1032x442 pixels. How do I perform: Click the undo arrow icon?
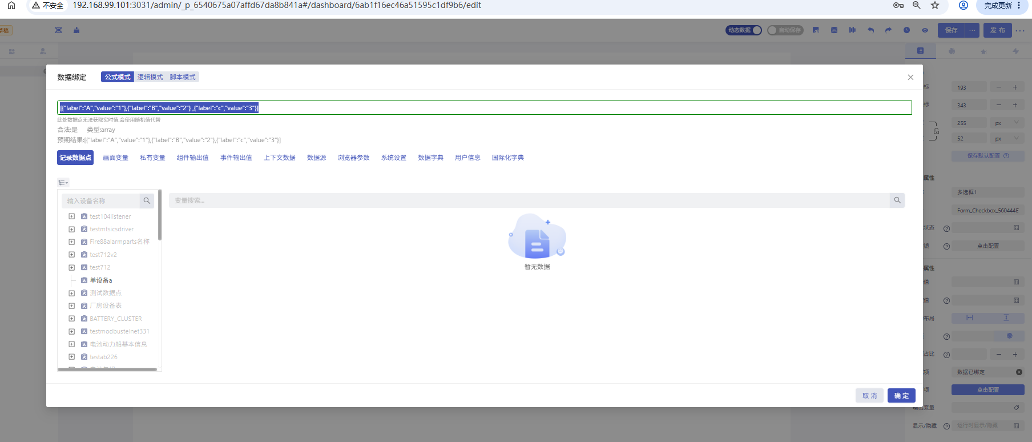pyautogui.click(x=870, y=30)
